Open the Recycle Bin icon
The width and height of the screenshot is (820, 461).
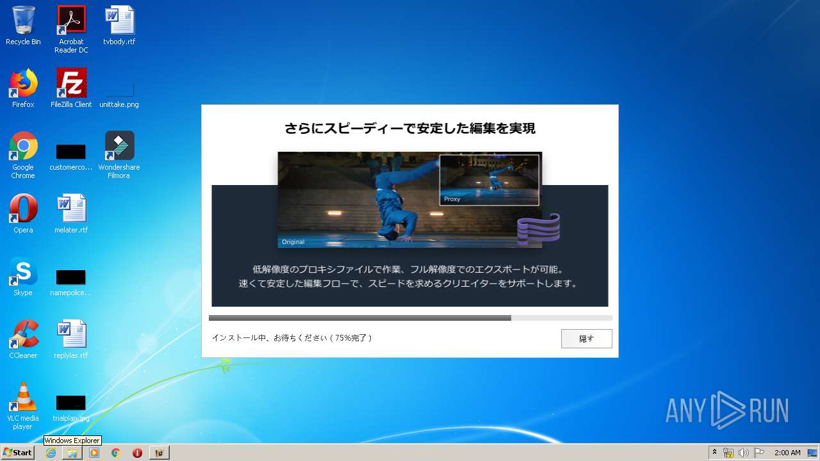23,26
